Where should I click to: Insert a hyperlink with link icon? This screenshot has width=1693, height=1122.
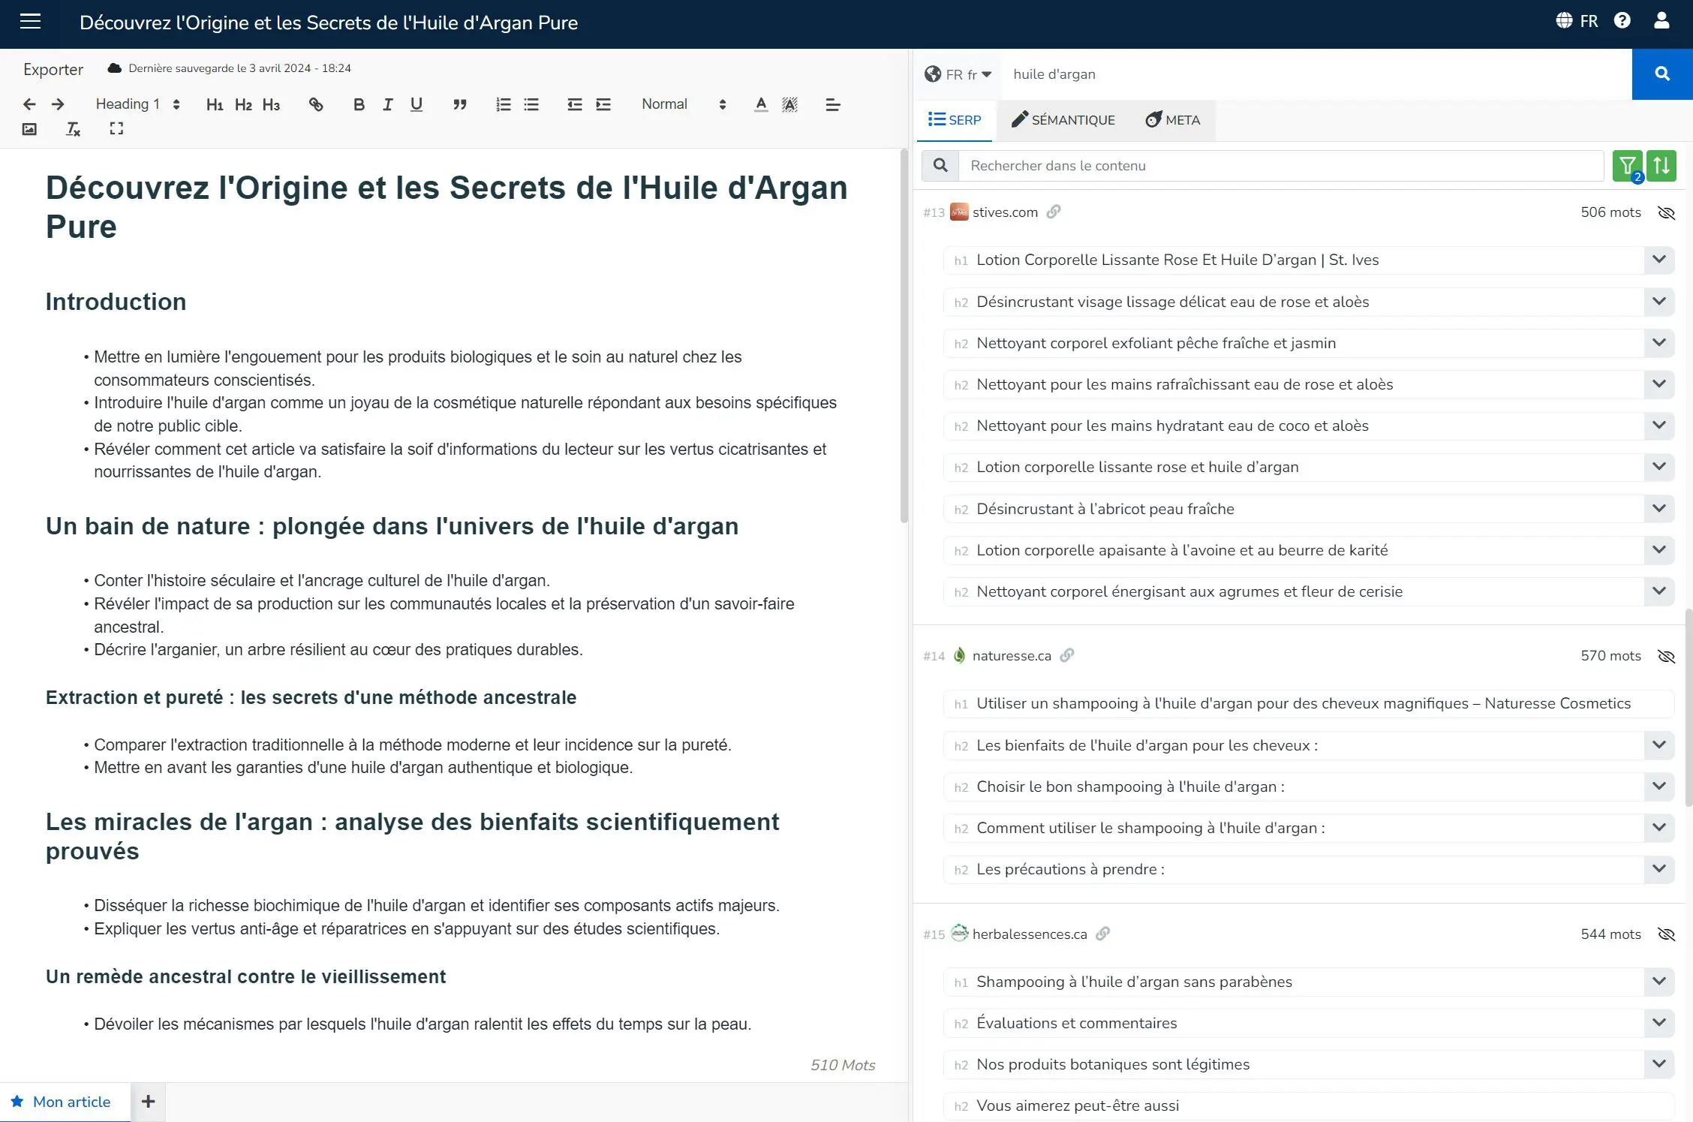pyautogui.click(x=316, y=104)
